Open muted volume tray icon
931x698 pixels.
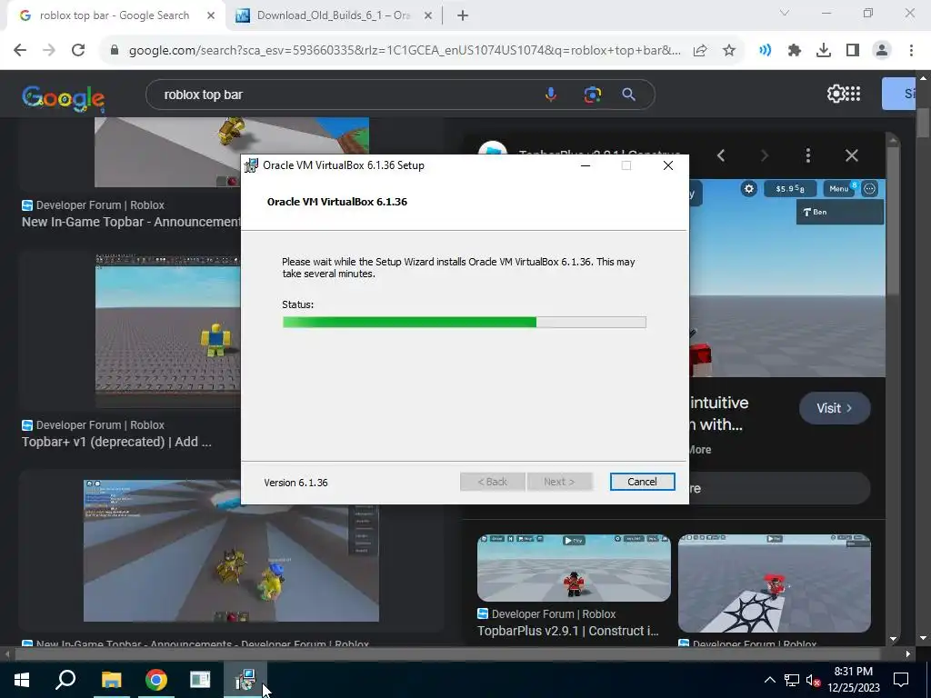coord(813,680)
